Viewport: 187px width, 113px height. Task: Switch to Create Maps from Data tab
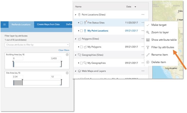pos(48,24)
